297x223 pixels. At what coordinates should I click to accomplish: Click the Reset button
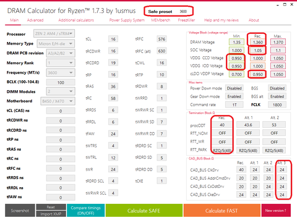51,207
